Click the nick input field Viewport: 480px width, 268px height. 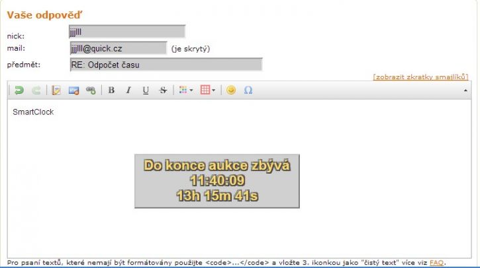coord(127,32)
